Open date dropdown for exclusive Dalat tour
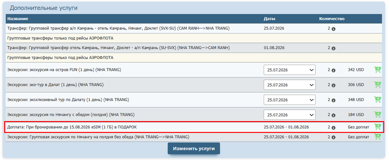 (x=290, y=100)
